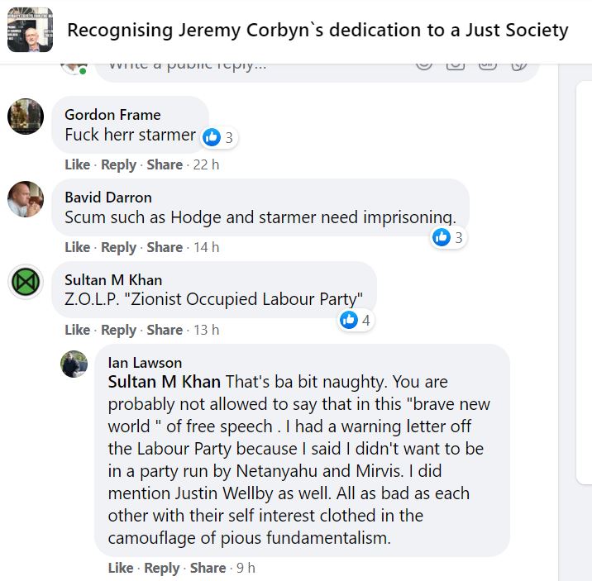This screenshot has height=581, width=592.
Task: Open the group title link in header
Action: coord(317,31)
